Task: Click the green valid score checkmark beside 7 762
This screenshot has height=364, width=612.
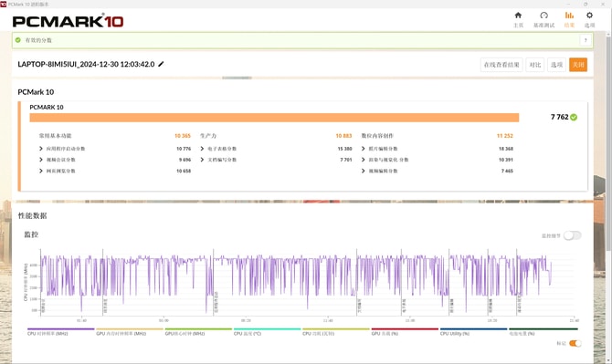Action: coord(574,118)
